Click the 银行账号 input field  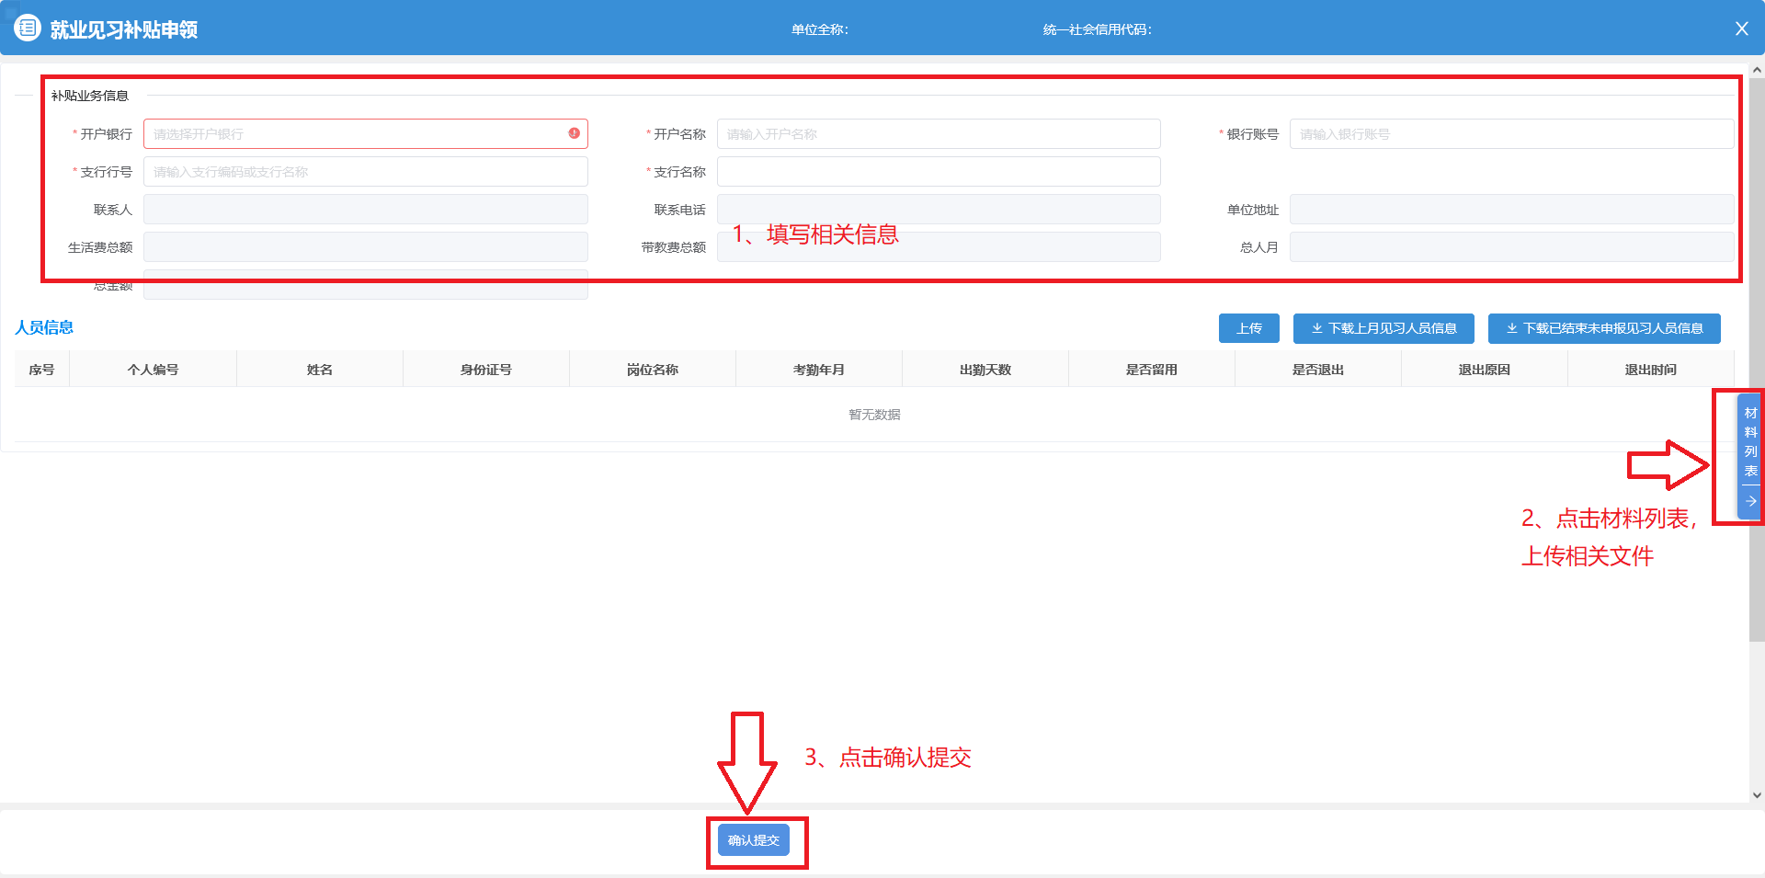click(1510, 134)
